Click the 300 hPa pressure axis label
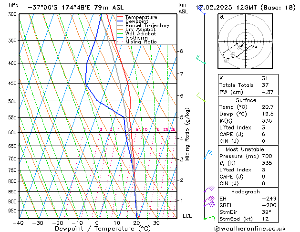Image resolution: width=300 pixels, height=232 pixels. 12,14
